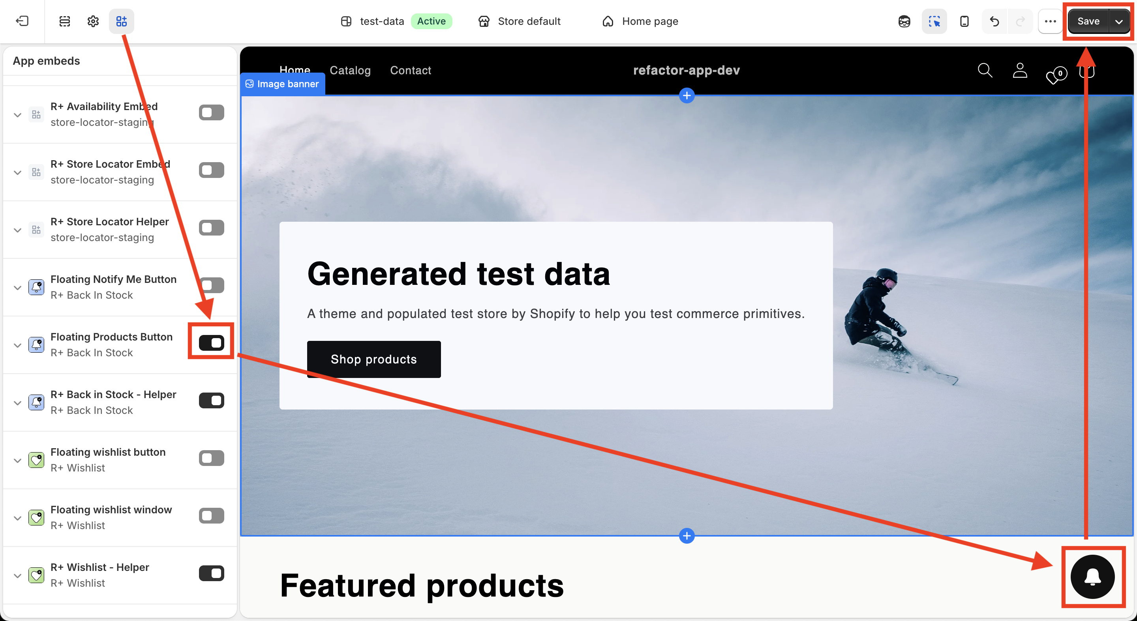Screen dimensions: 1137x621
Task: Click the floating bell notification button
Action: tap(1092, 577)
